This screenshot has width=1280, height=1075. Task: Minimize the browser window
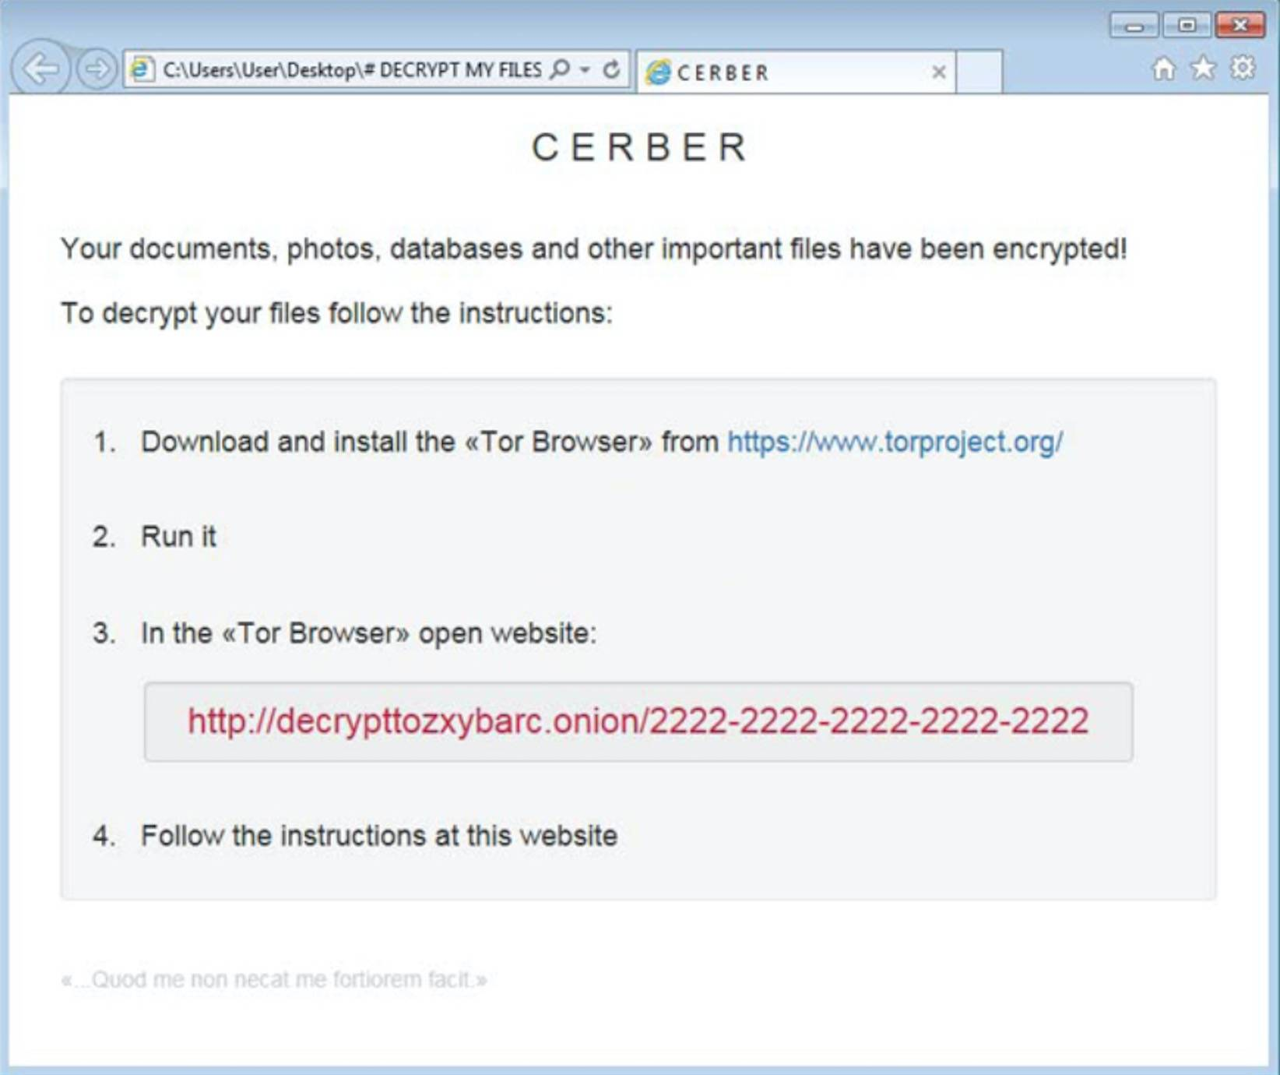click(1134, 26)
